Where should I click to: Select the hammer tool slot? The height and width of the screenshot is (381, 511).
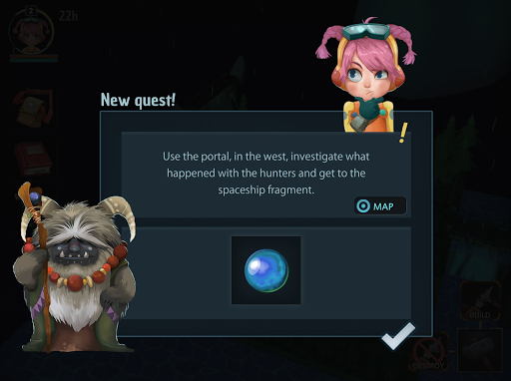pos(480,350)
